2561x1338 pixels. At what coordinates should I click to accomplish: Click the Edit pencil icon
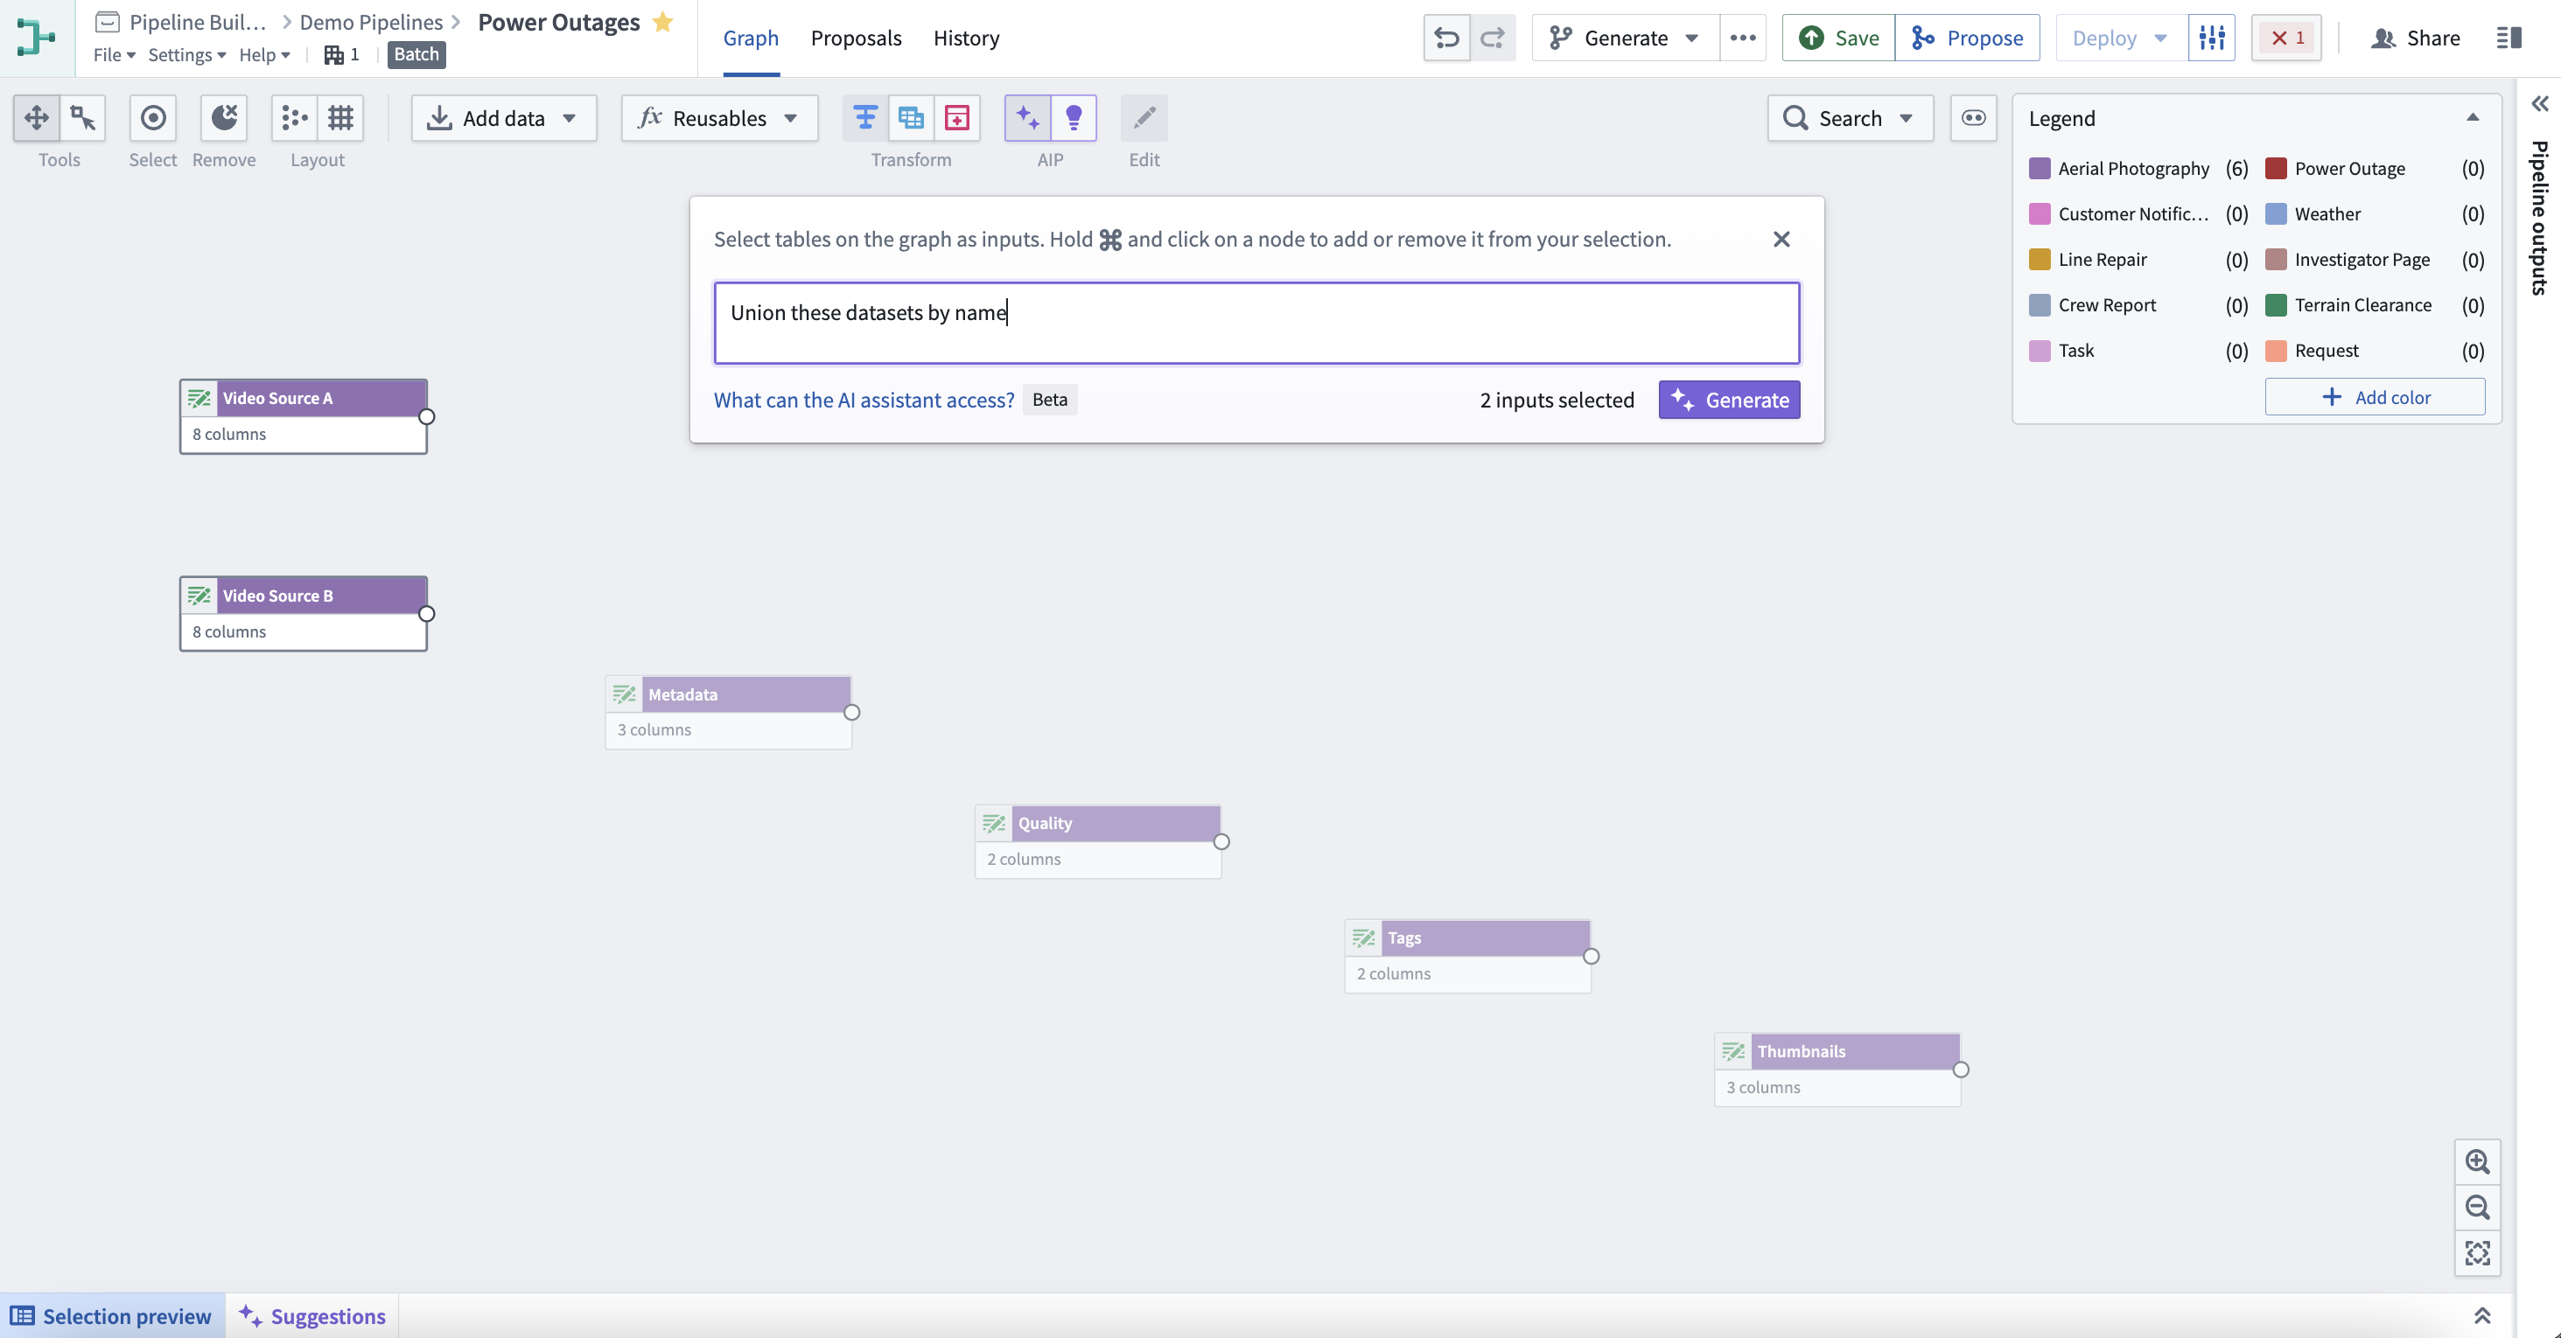1144,118
